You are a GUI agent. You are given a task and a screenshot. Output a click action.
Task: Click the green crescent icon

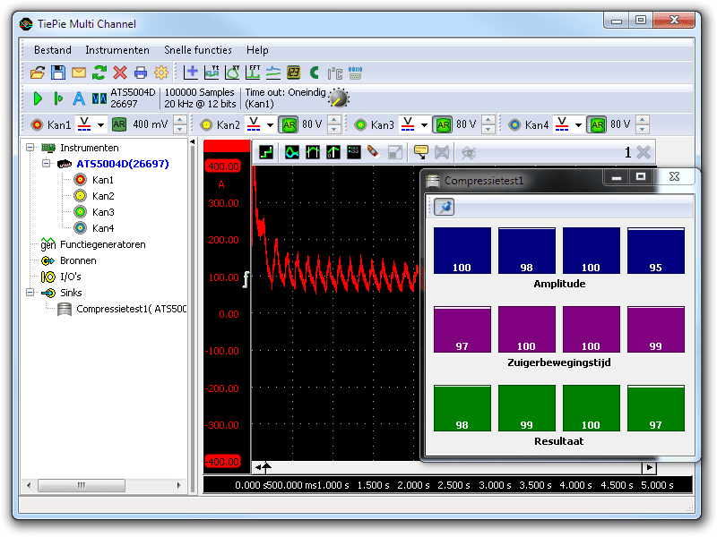[315, 72]
